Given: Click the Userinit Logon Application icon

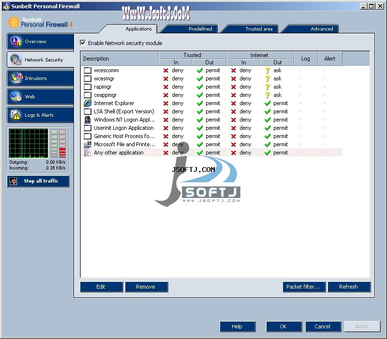Looking at the screenshot, I should [x=88, y=128].
